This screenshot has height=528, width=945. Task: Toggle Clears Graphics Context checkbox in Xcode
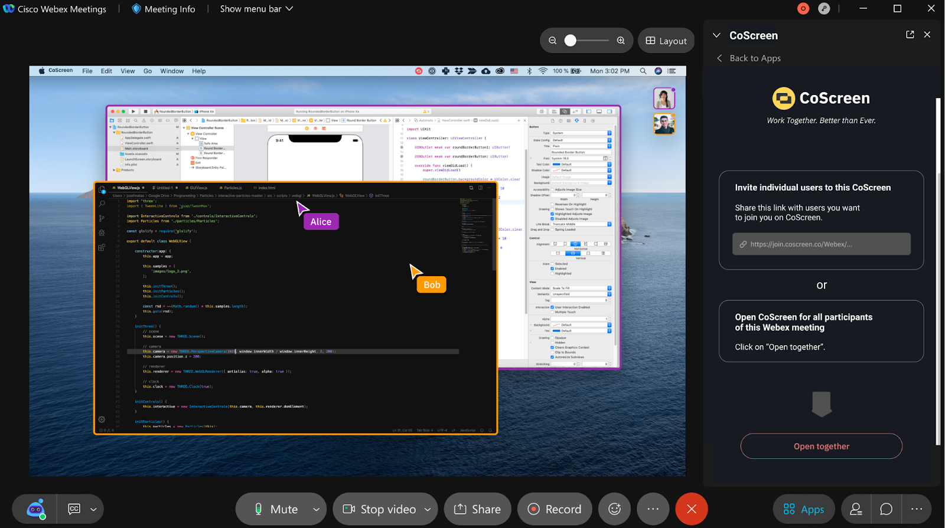[x=552, y=347]
